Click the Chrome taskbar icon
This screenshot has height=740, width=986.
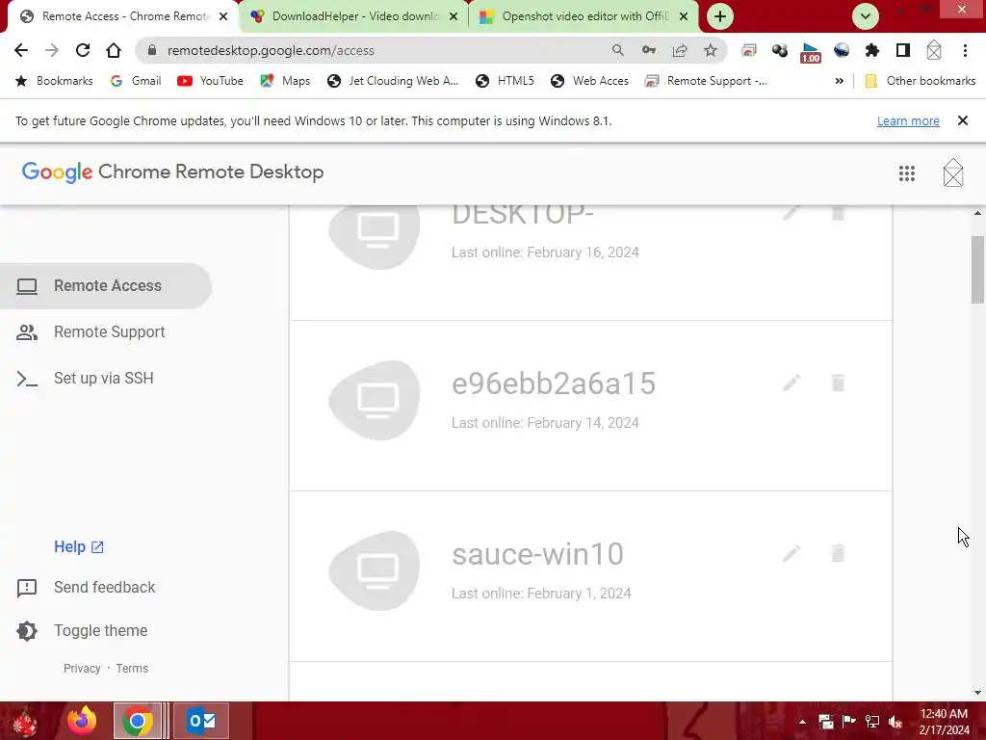click(137, 721)
